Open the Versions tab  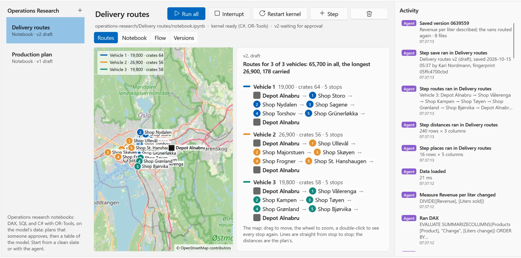click(184, 38)
